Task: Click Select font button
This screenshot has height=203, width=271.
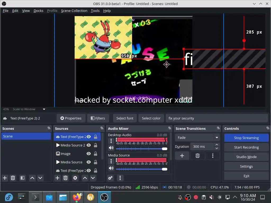Action: coord(125,118)
